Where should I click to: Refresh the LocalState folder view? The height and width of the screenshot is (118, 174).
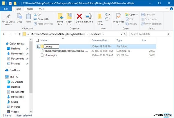(x=125, y=34)
